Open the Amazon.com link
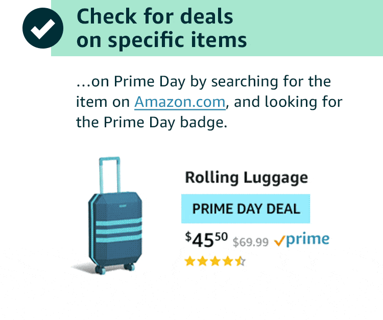 coord(180,102)
